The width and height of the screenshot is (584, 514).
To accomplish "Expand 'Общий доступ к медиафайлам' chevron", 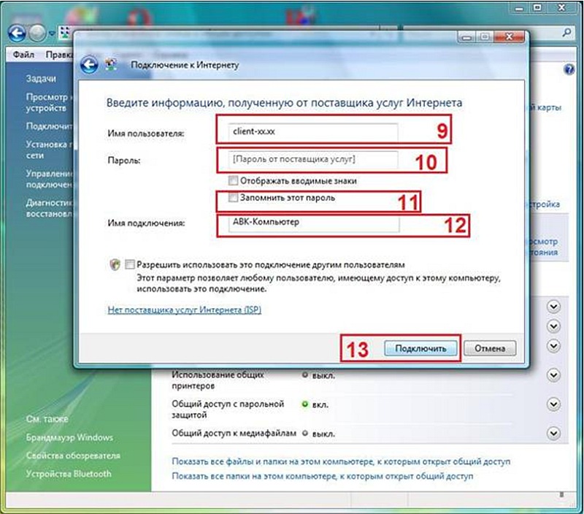I will tap(553, 433).
